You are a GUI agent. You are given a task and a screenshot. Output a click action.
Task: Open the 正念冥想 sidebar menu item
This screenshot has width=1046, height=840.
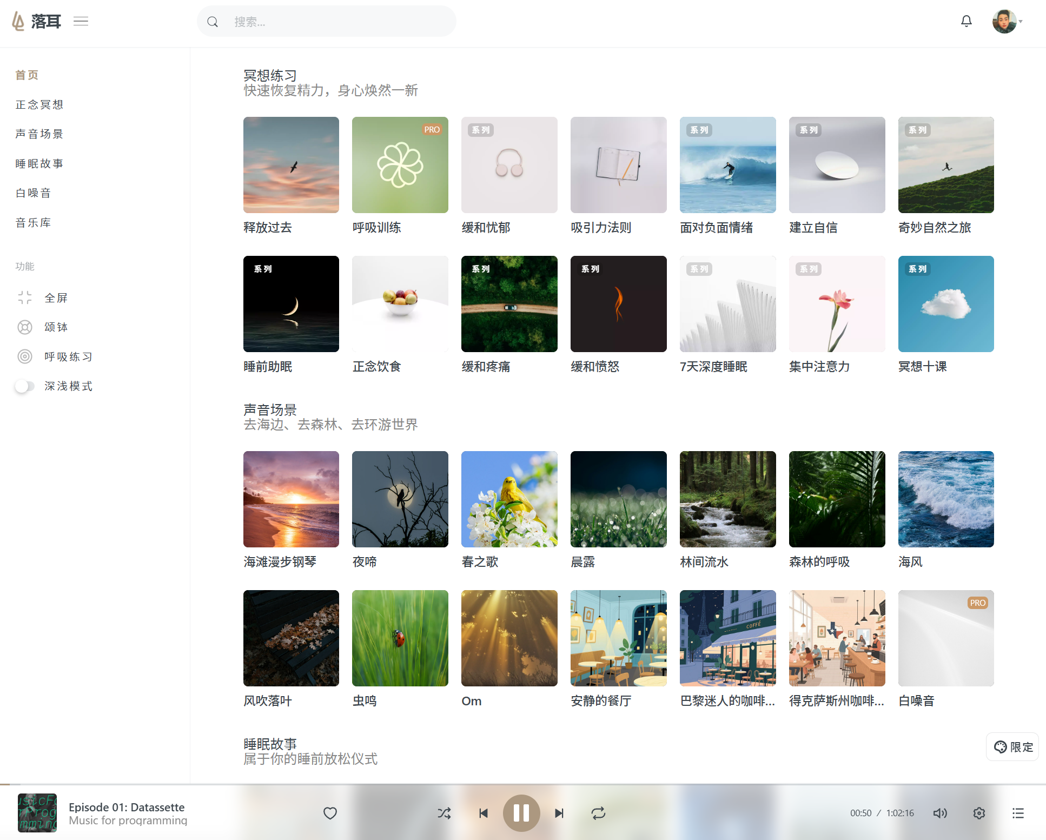pyautogui.click(x=39, y=104)
